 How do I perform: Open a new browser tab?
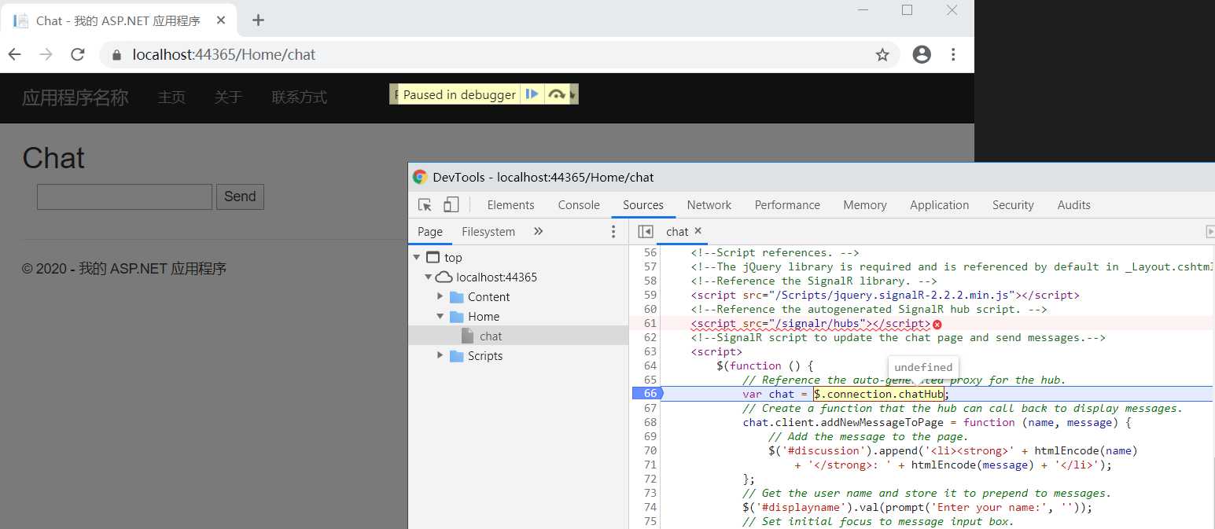(x=258, y=20)
